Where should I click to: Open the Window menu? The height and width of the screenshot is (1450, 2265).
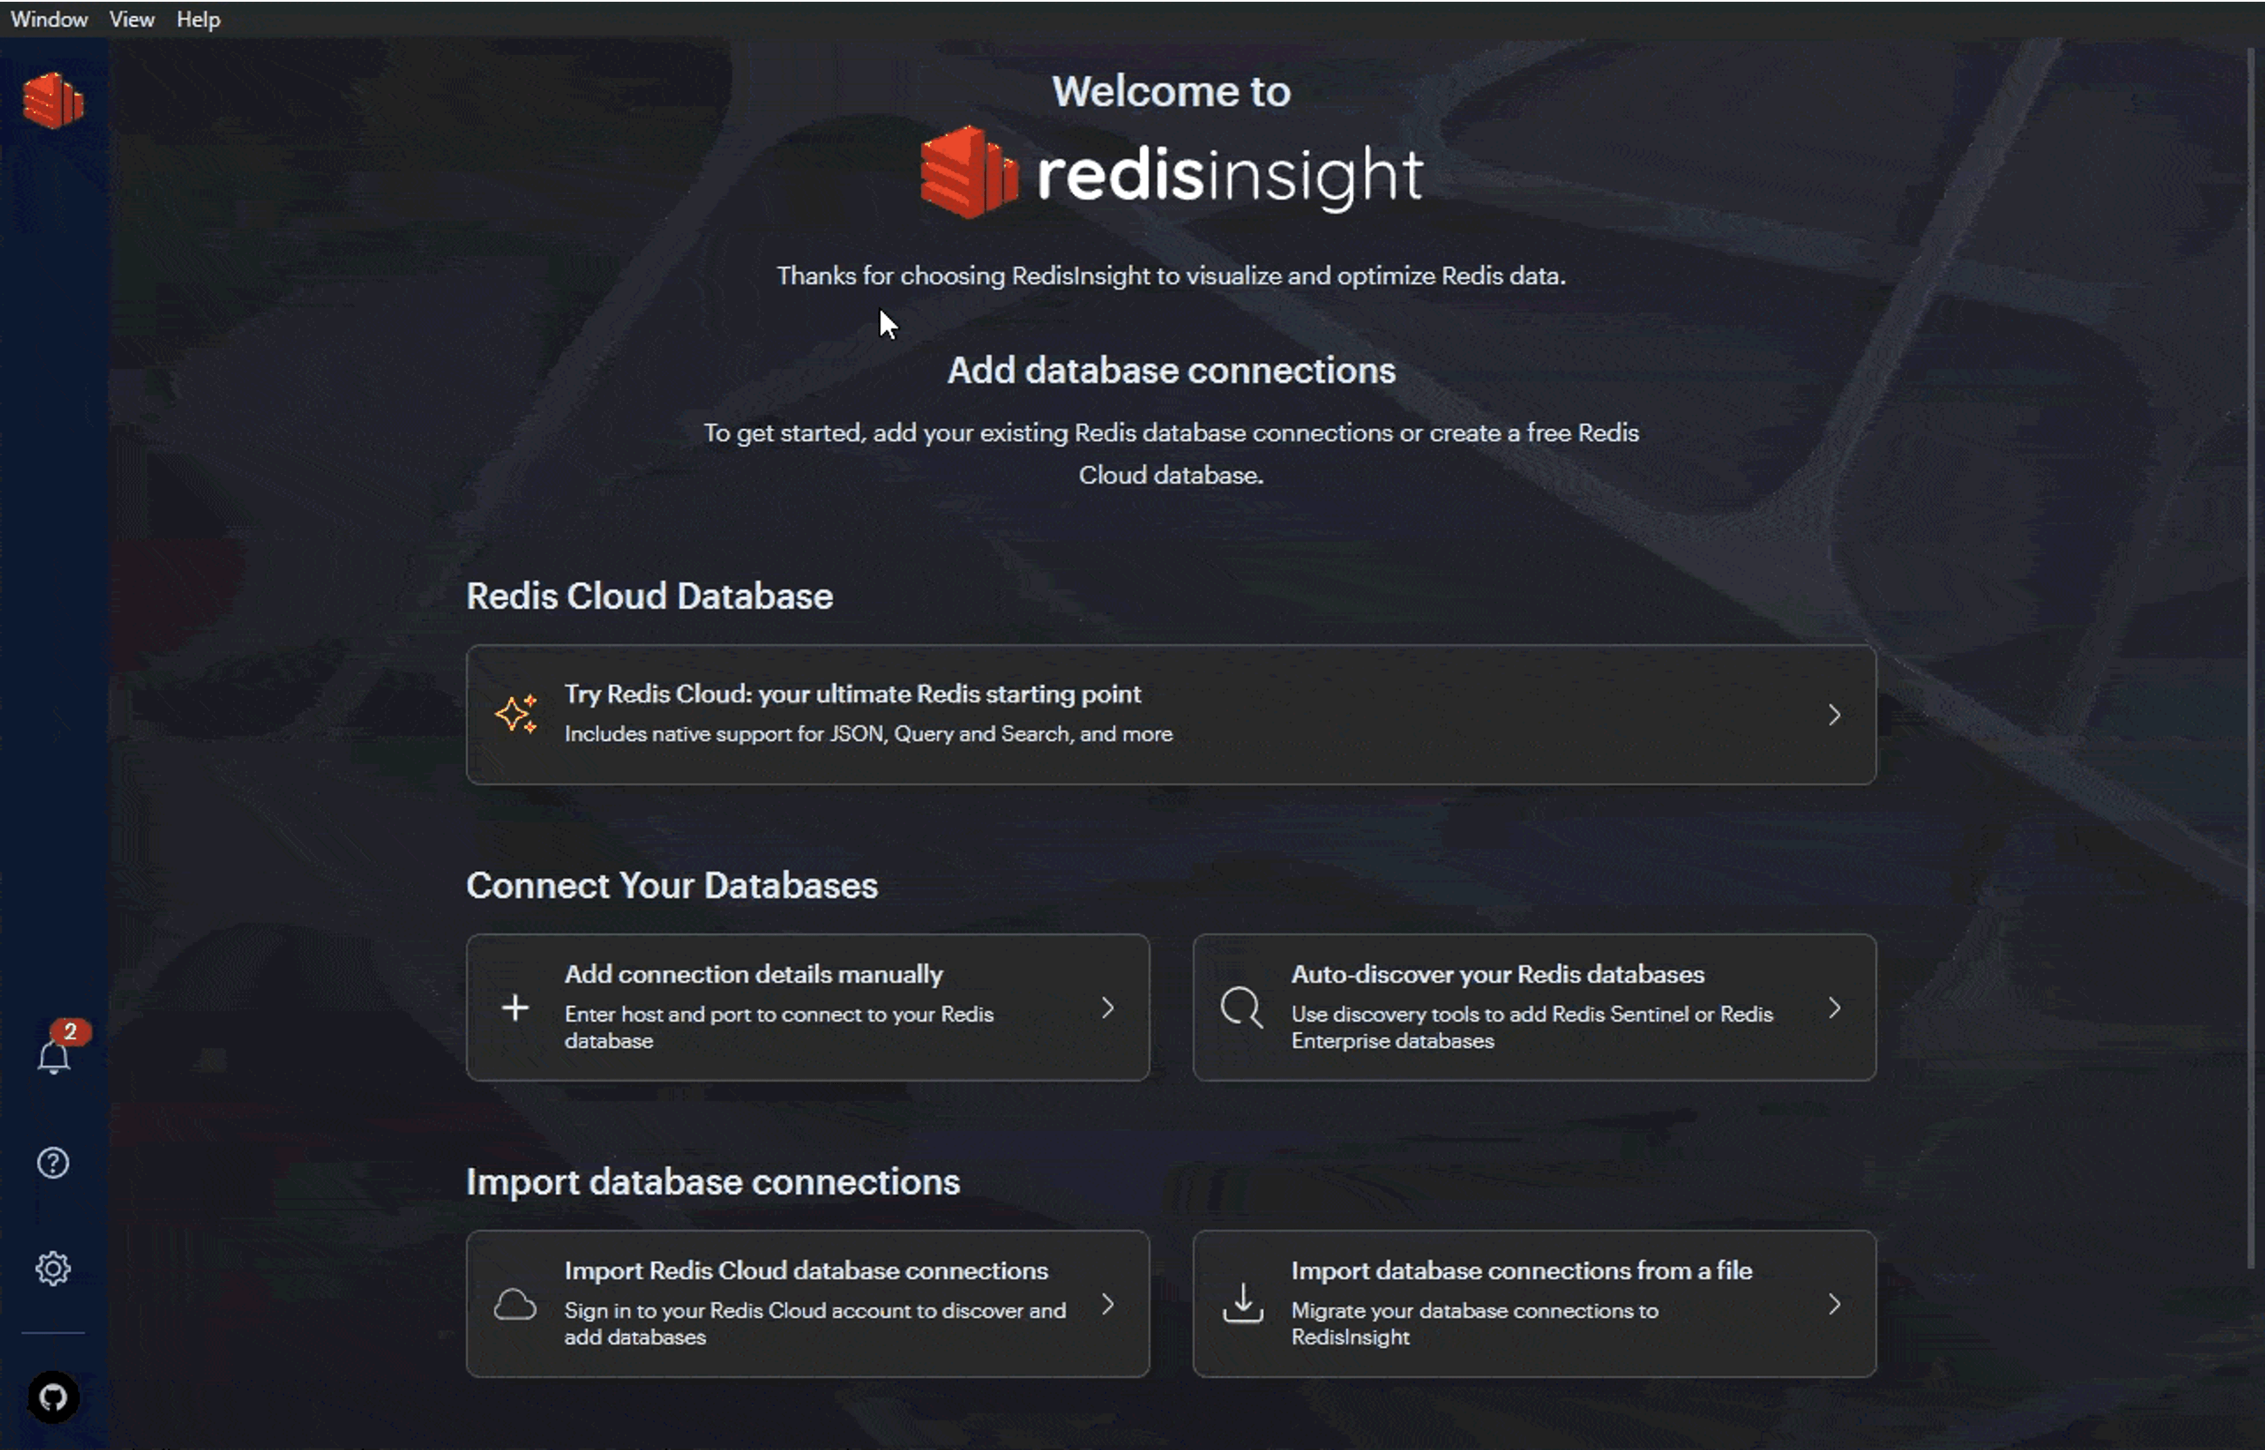pos(49,19)
